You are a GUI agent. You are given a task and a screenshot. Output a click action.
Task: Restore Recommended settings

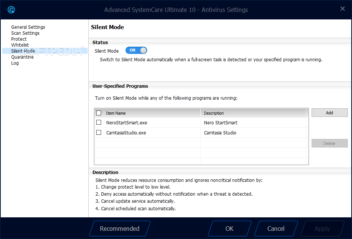(120, 229)
